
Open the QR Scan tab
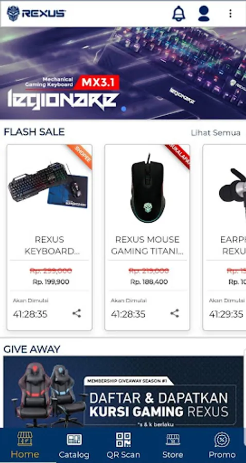click(123, 446)
